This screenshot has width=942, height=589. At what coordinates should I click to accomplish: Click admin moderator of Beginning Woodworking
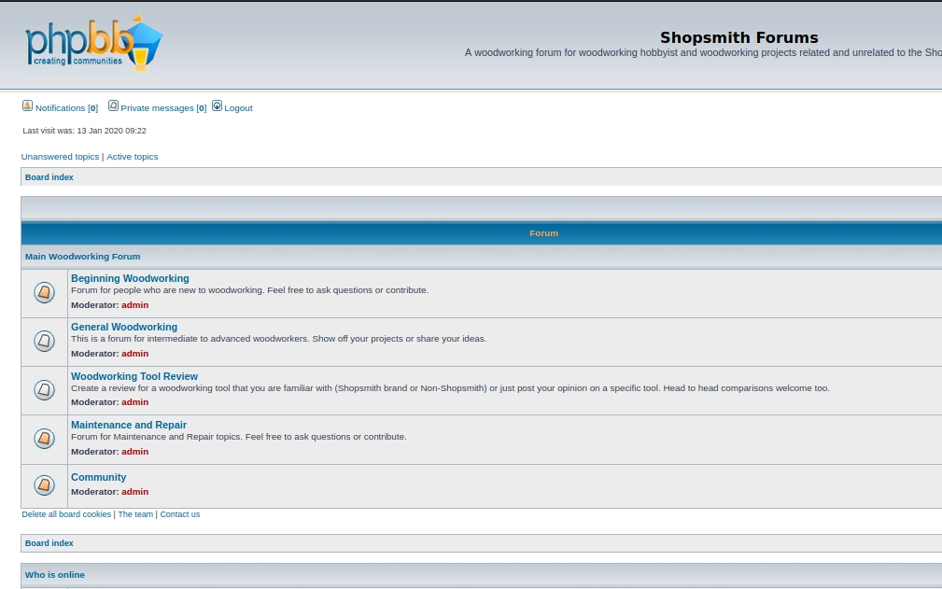coord(134,305)
